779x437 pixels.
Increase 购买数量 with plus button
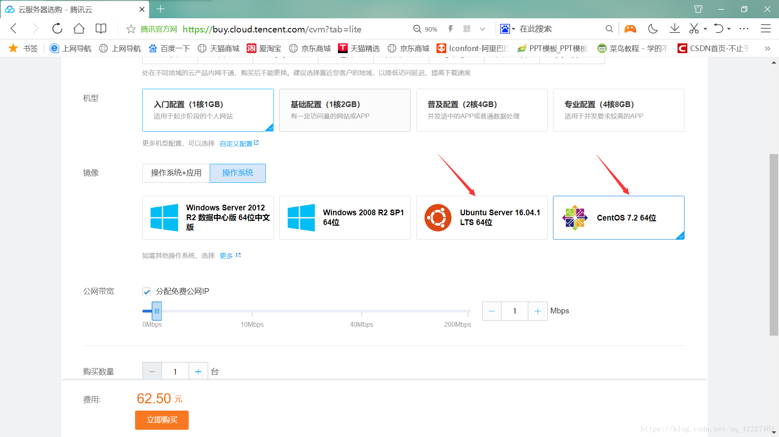click(x=198, y=371)
